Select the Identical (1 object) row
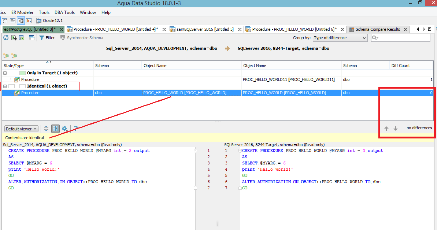Viewport: 441px width, 230px height. [x=218, y=86]
